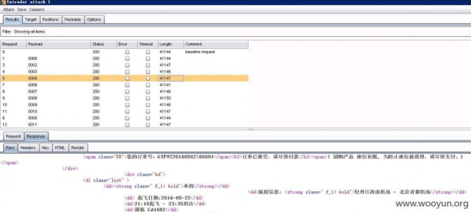Image resolution: width=471 pixels, height=213 pixels.
Task: Open the Columns menu
Action: point(37,9)
